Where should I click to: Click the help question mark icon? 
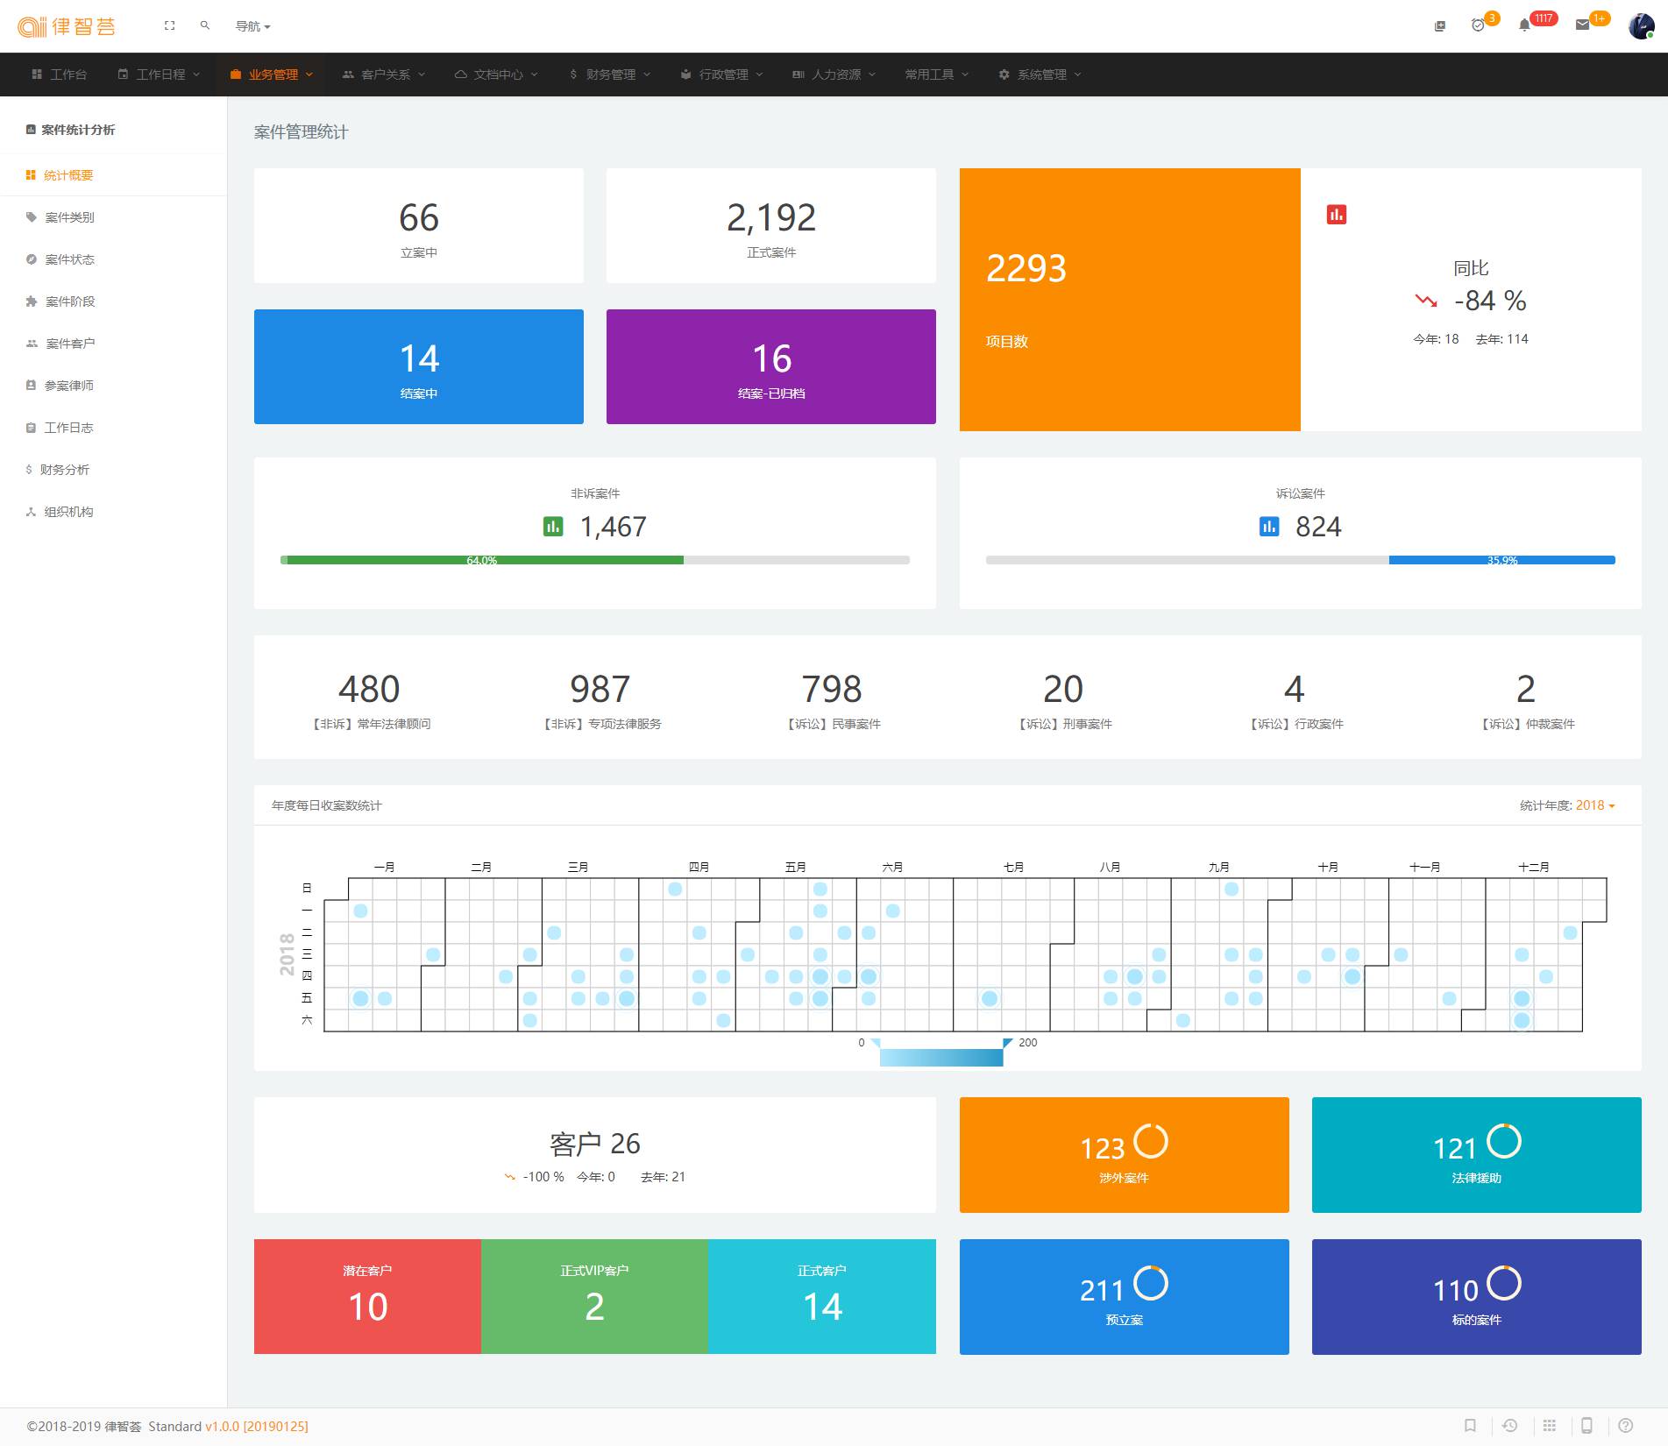[x=1625, y=1425]
